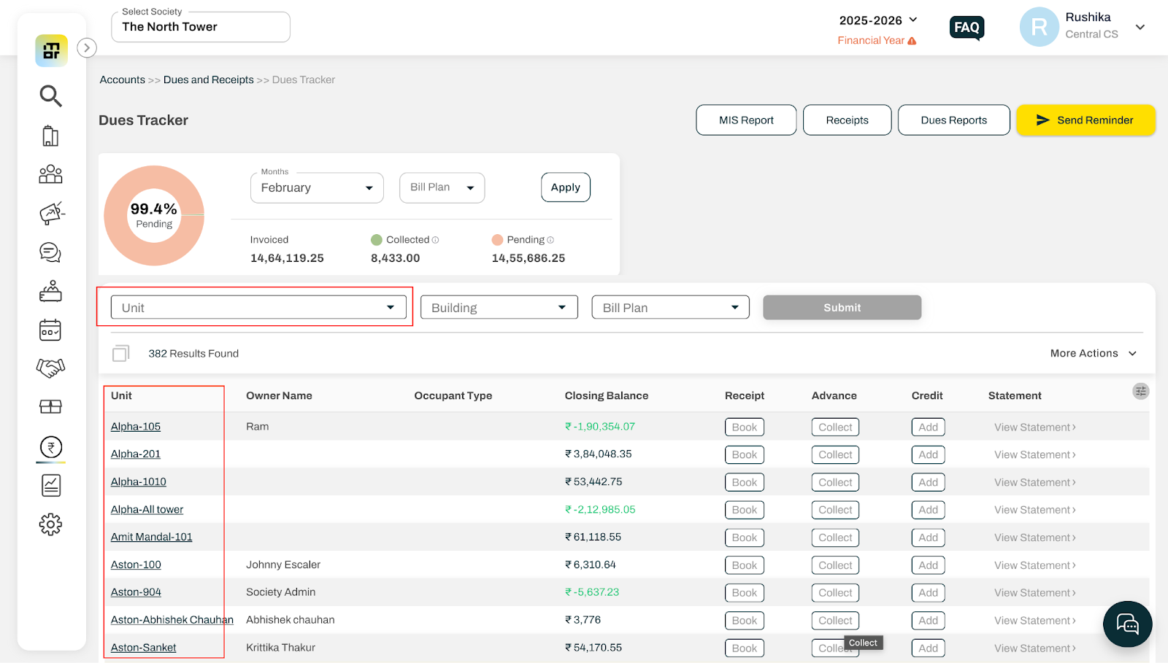Open the 2025-2026 financial year dropdown

[x=878, y=20]
